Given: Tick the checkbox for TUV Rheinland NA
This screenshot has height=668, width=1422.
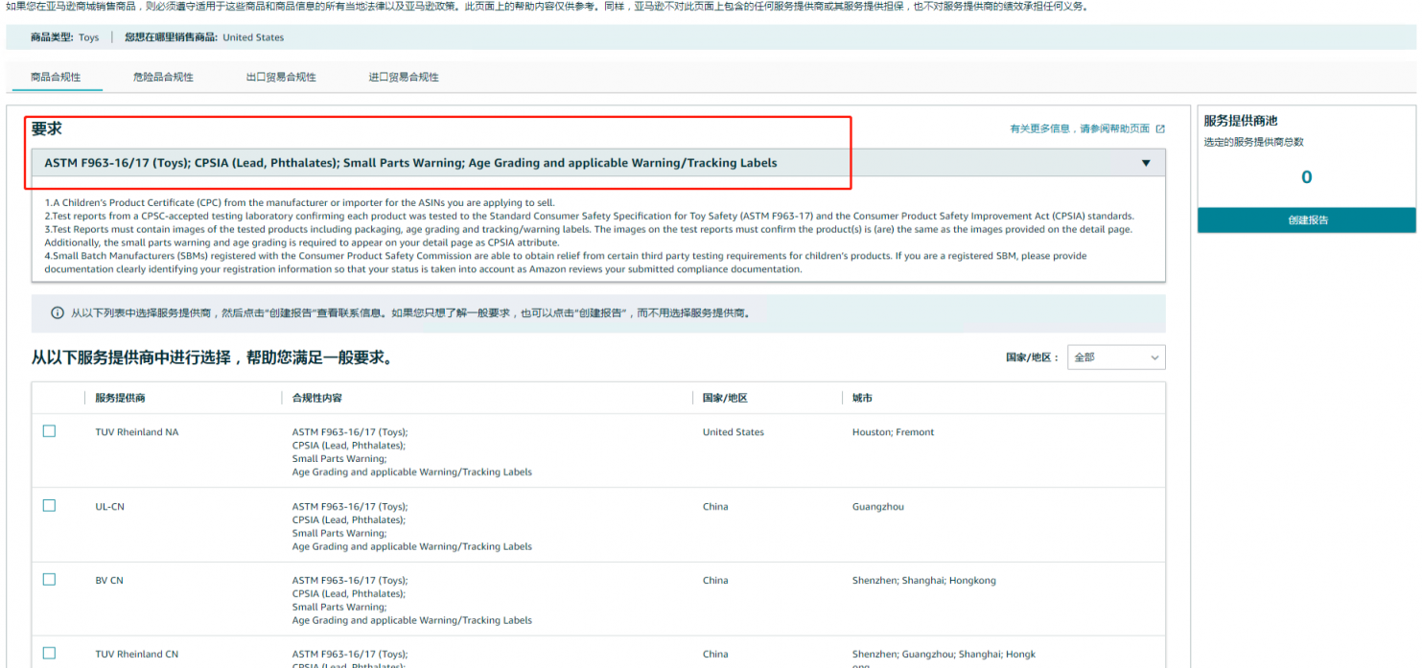Looking at the screenshot, I should click(x=49, y=431).
